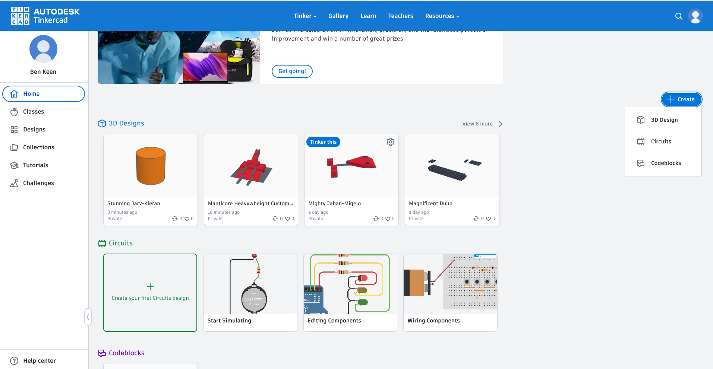Expand the Tinker dropdown menu

(305, 16)
